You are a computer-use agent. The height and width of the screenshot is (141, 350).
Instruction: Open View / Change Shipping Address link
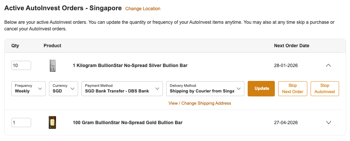[x=200, y=103]
